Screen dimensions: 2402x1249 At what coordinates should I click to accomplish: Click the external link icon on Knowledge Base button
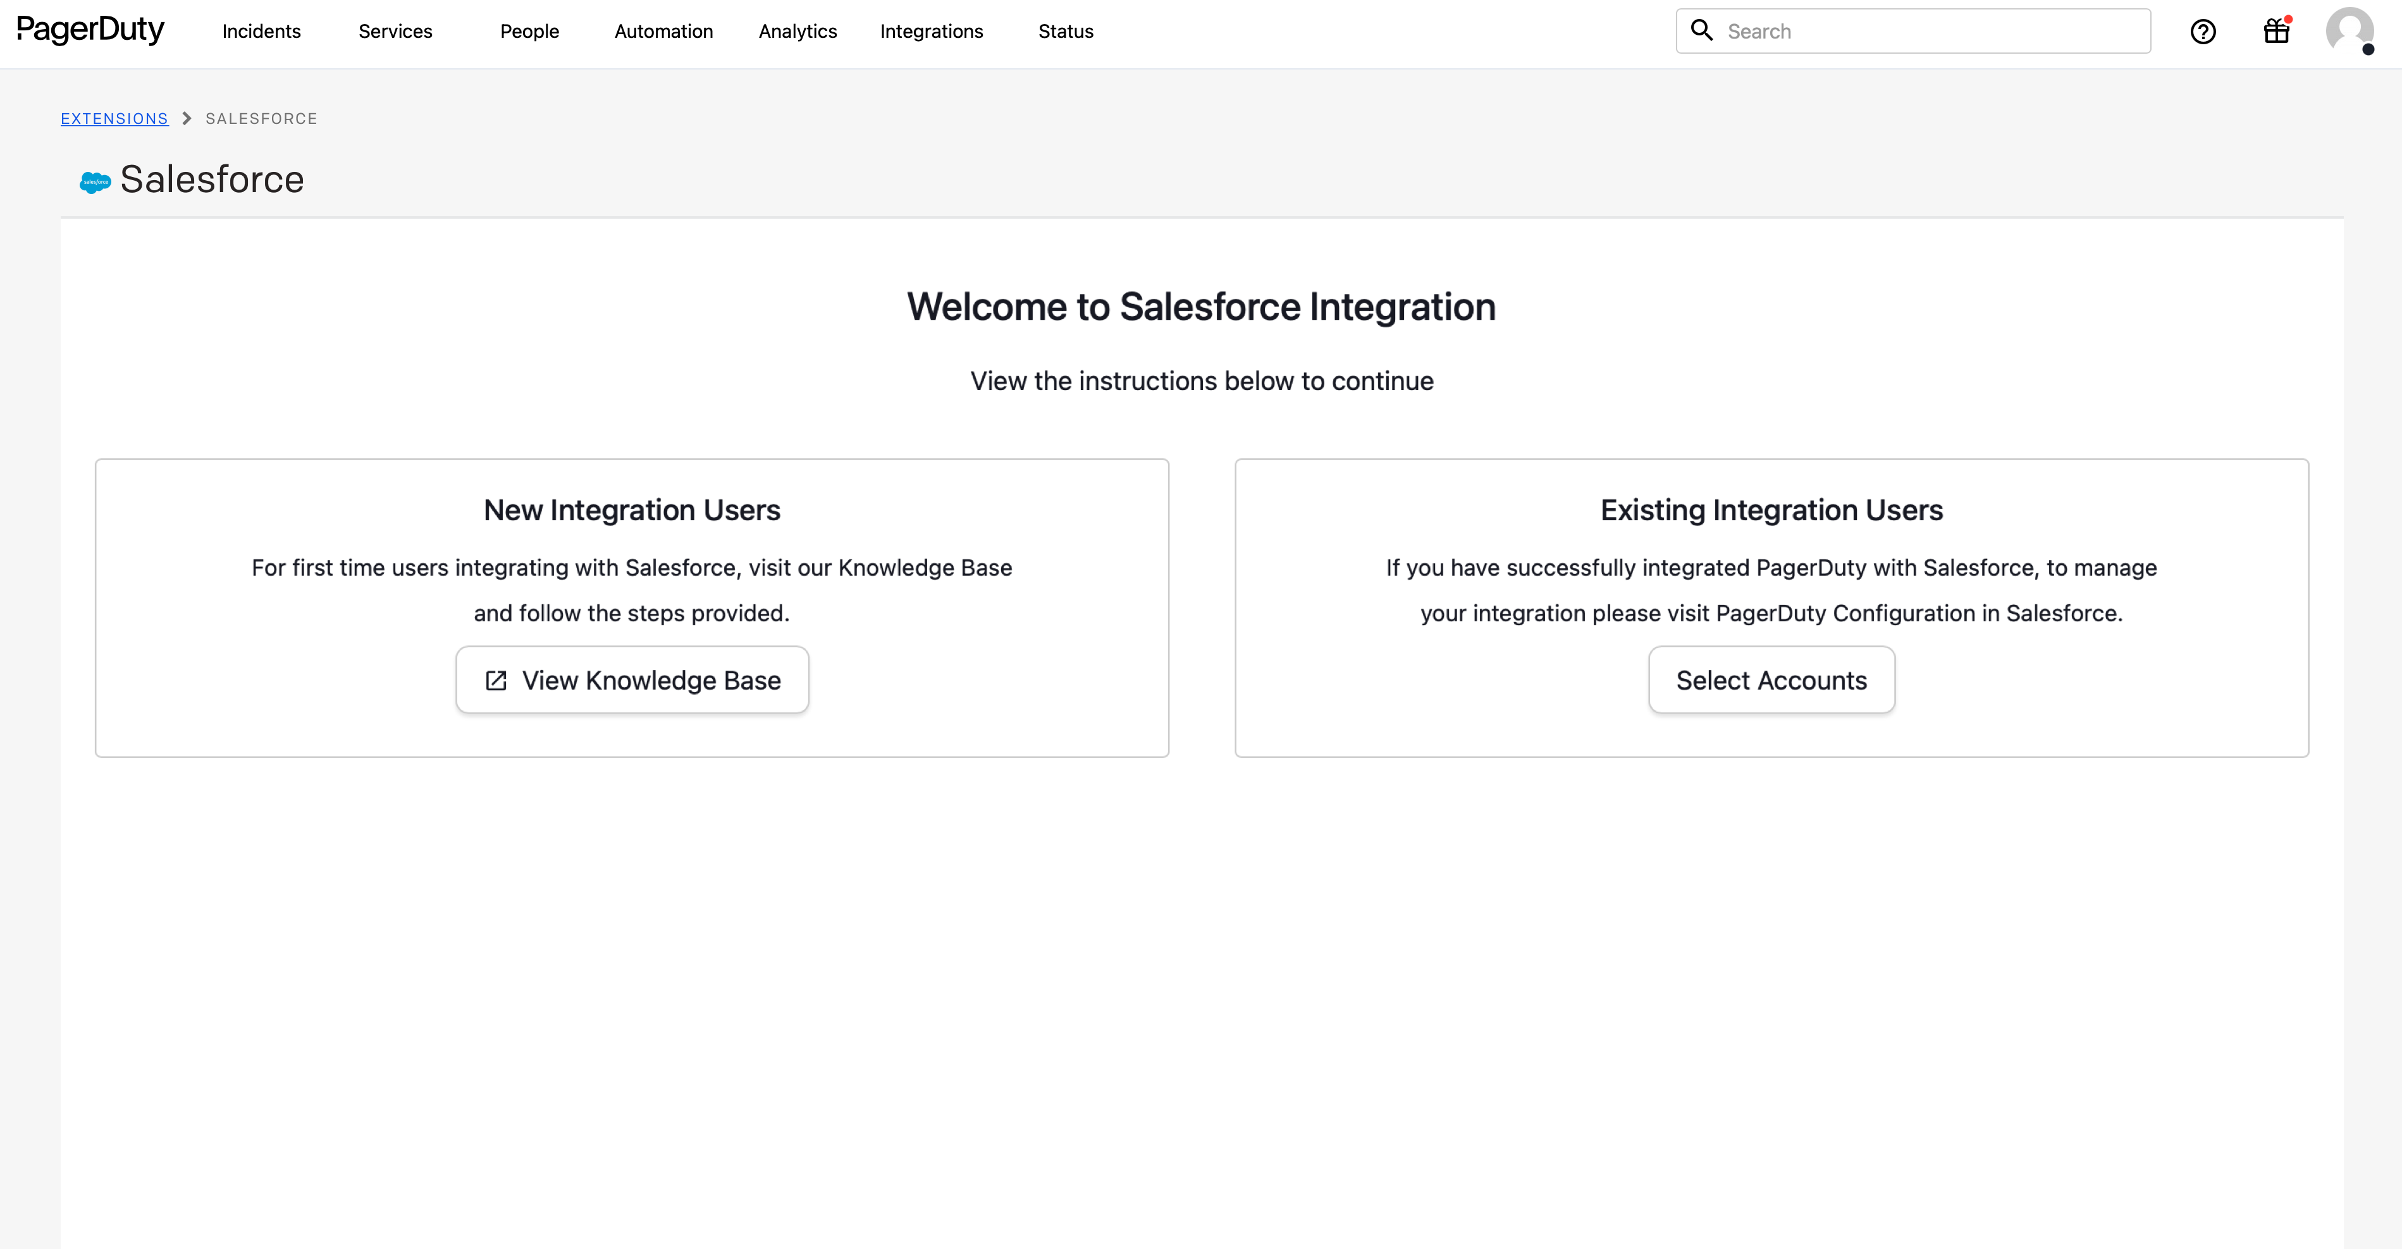point(496,680)
